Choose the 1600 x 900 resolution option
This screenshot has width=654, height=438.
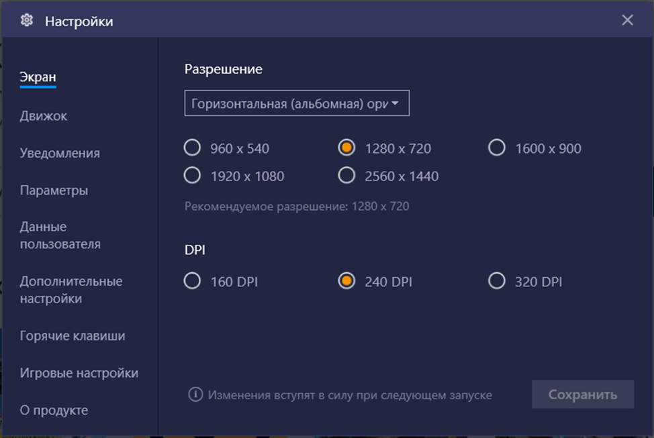tap(497, 148)
